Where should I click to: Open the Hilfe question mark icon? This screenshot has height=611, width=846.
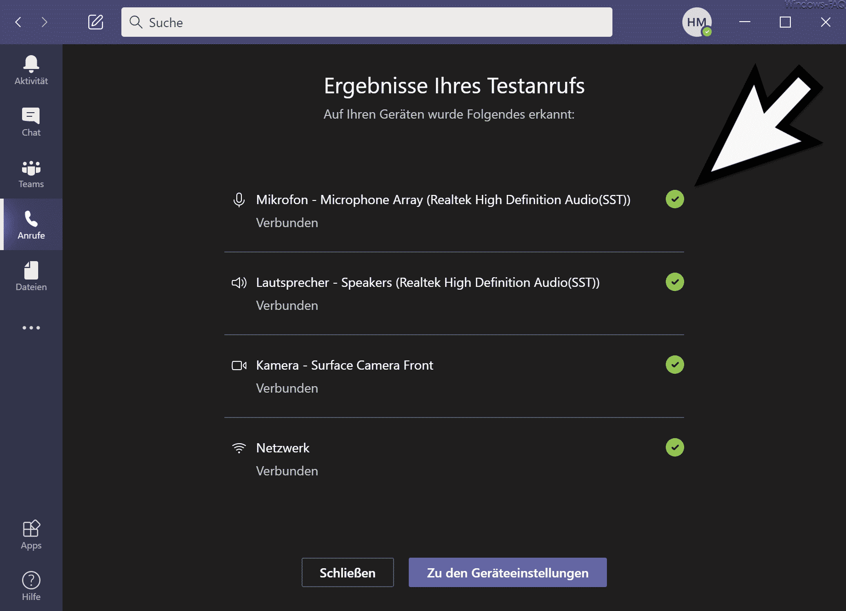[31, 580]
